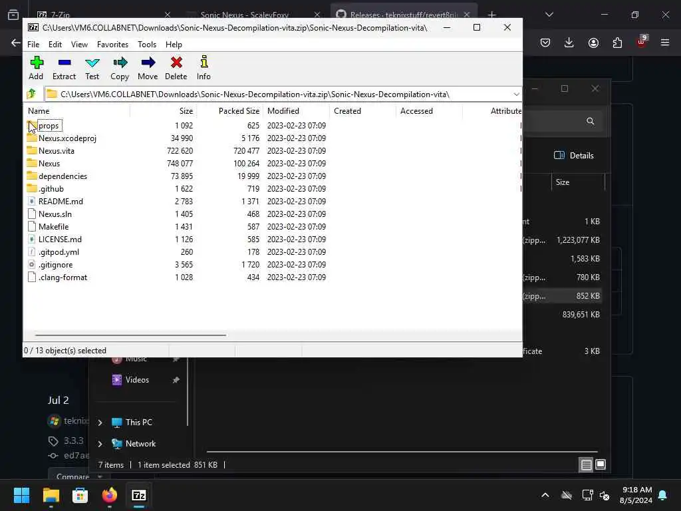Open new Firefox tab plus button
This screenshot has width=681, height=511.
[x=491, y=15]
